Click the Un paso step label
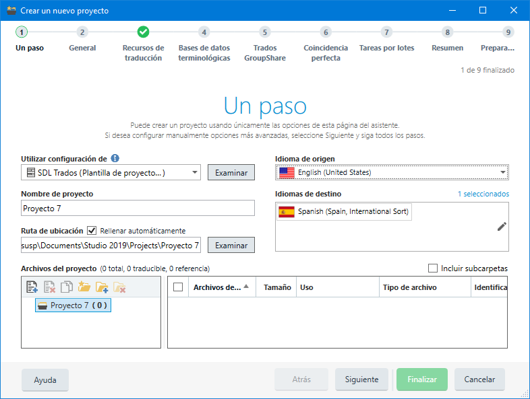 [x=30, y=48]
